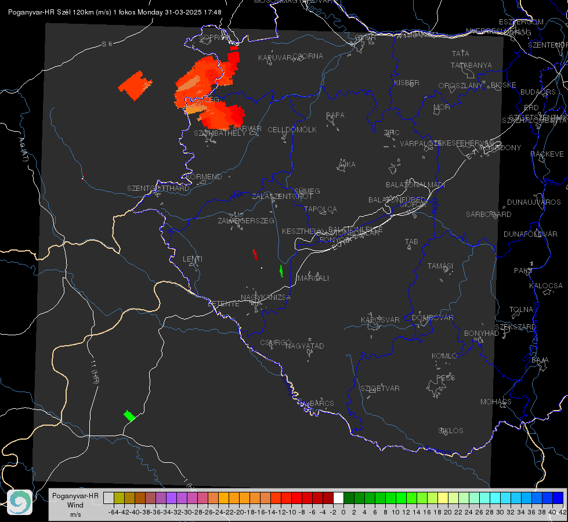Click the MÓR city label
Viewport: 568px width, 522px height.
tap(442, 107)
